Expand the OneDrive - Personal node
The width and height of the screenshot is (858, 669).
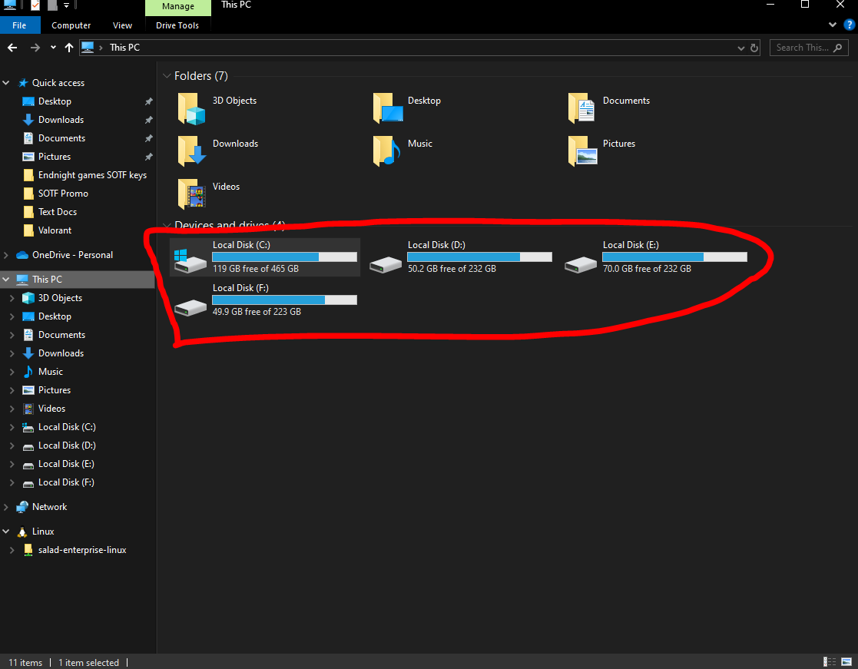[x=6, y=255]
